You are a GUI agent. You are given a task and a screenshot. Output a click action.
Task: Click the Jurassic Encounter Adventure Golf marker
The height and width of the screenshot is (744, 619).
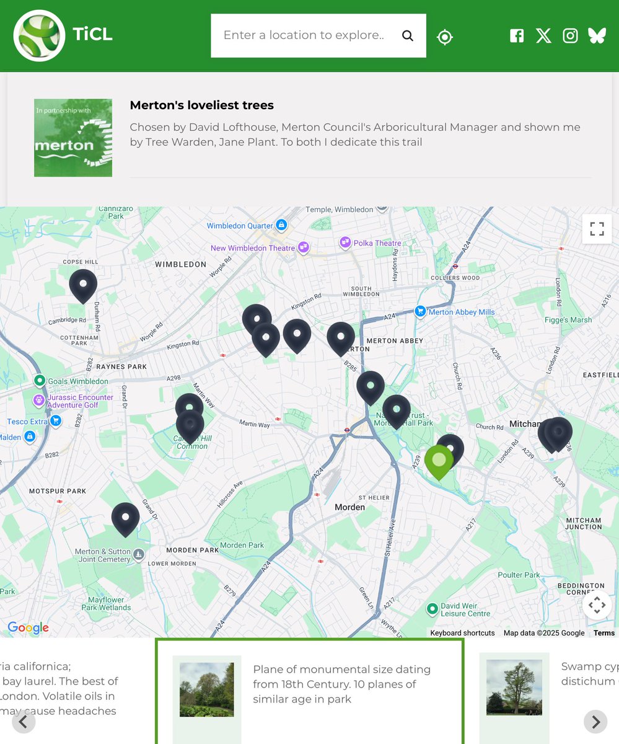click(x=38, y=401)
